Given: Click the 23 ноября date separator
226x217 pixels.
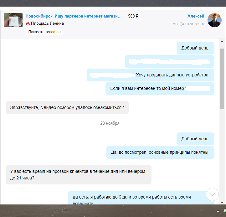Looking at the screenshot, I should 110,123.
